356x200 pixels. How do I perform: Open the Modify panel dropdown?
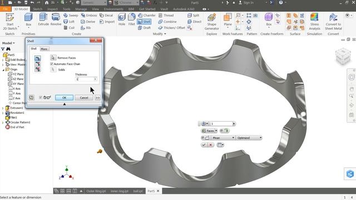160,34
